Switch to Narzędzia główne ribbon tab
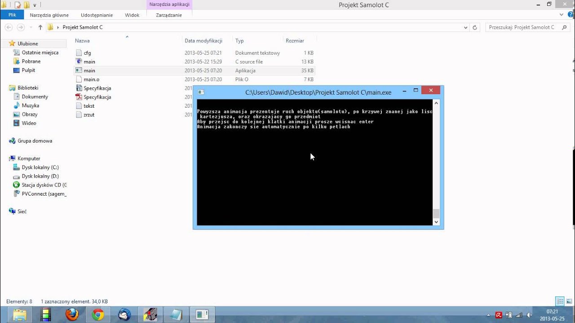The image size is (575, 323). coord(49,15)
